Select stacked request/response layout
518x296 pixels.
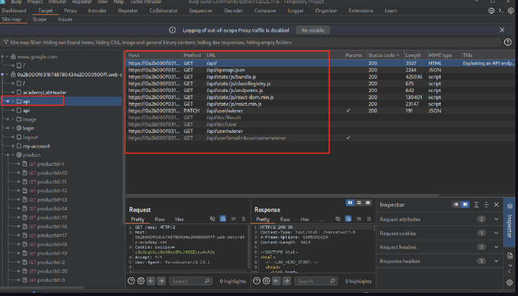tap(359, 203)
